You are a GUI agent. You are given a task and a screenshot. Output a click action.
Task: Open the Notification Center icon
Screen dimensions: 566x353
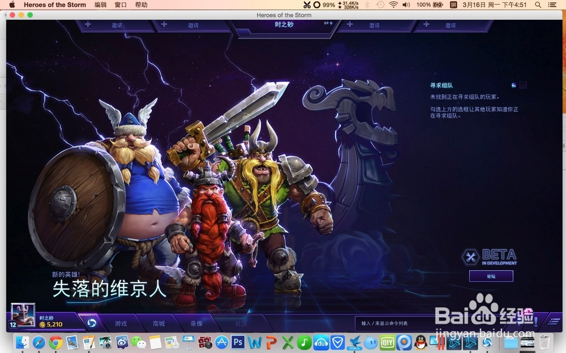pyautogui.click(x=552, y=5)
